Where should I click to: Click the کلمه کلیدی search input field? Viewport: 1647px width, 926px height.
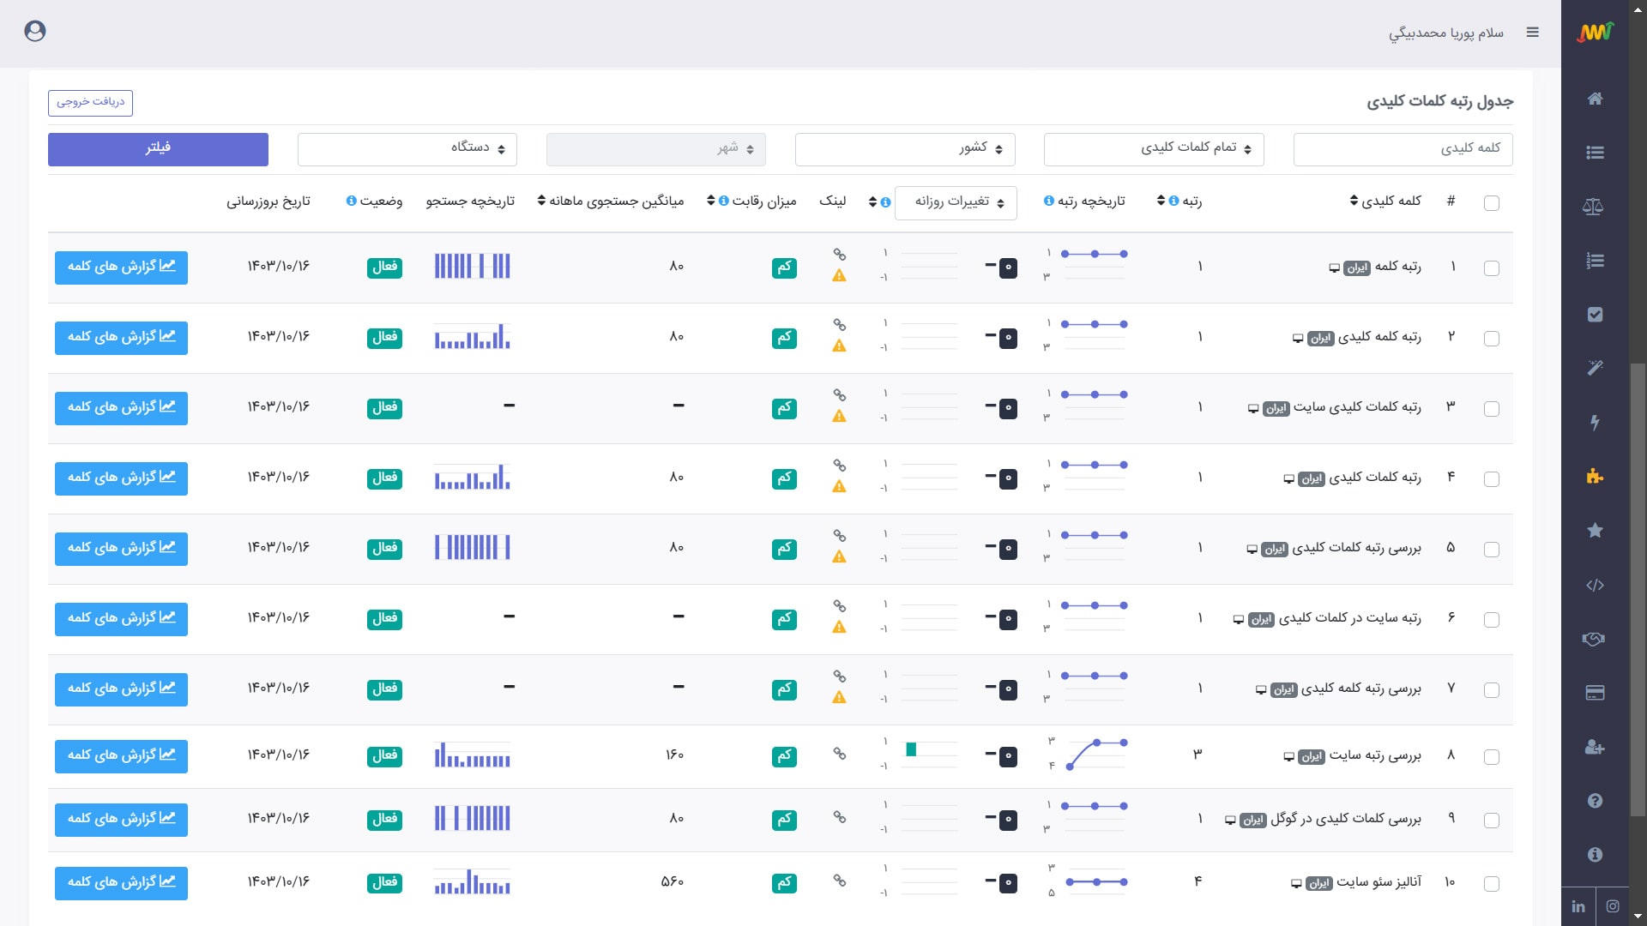[1403, 149]
